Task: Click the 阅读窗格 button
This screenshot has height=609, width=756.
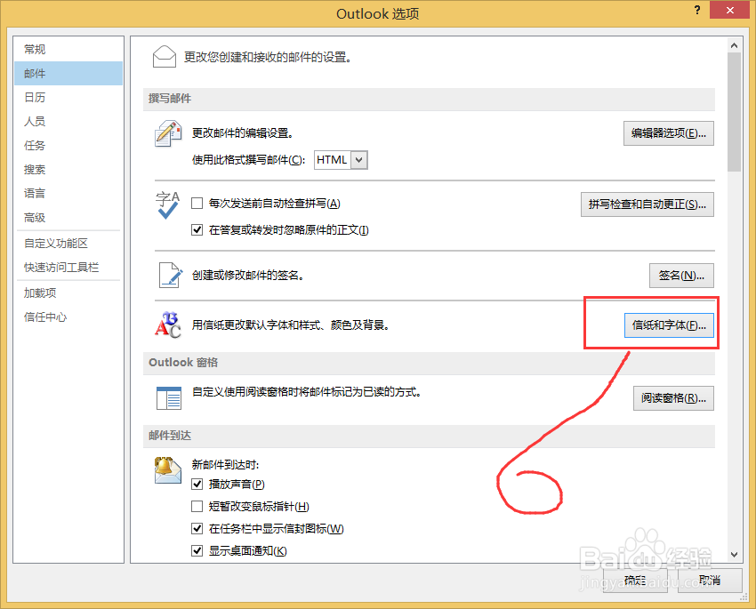Action: (x=673, y=398)
